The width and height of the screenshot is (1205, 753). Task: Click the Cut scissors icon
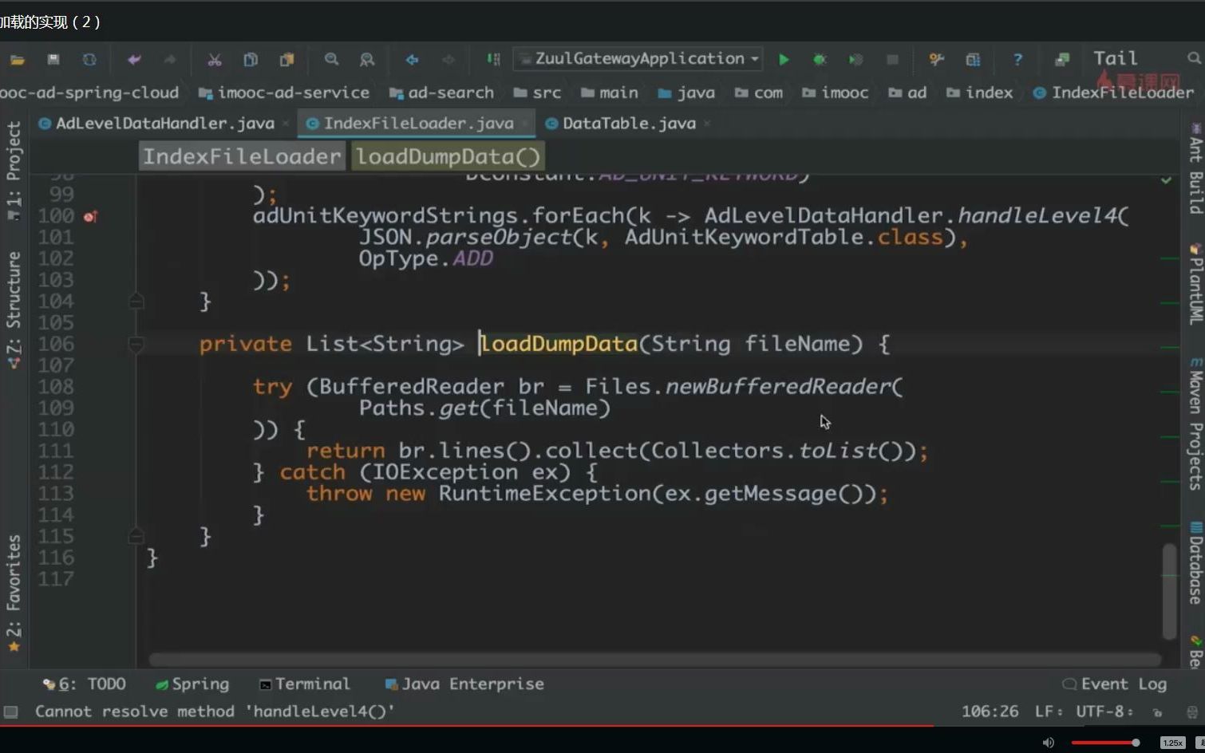[214, 60]
